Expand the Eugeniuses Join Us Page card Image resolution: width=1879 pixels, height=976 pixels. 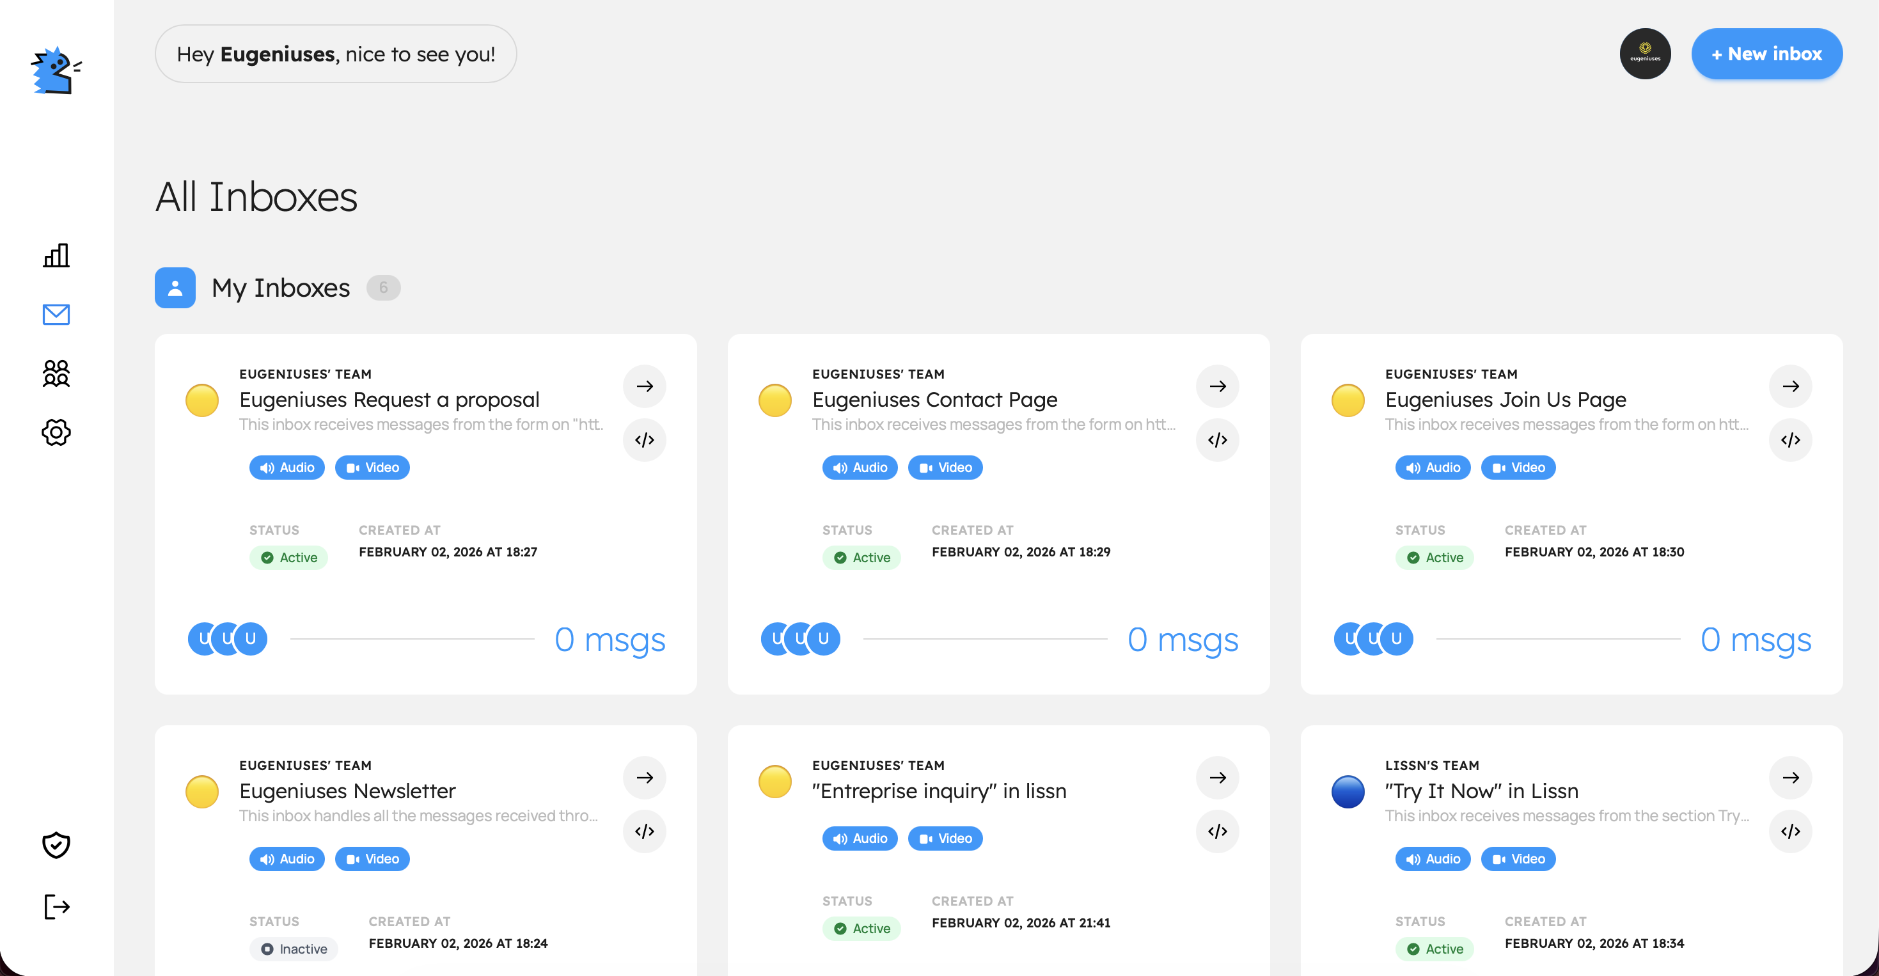[x=1790, y=386]
